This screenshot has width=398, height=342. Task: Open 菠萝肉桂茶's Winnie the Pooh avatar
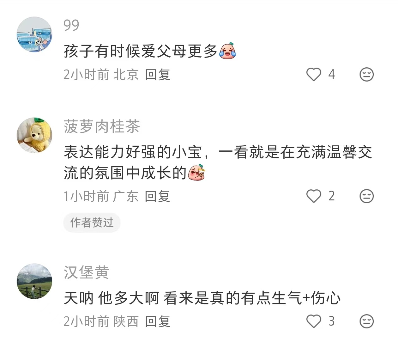34,135
